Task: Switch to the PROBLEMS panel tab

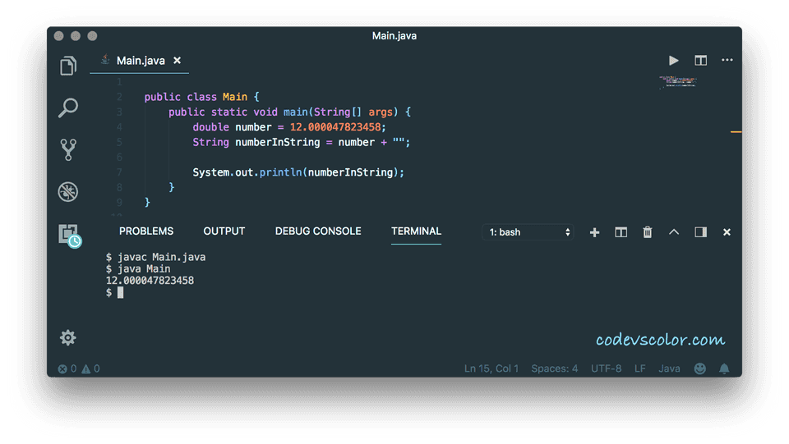Action: (146, 231)
